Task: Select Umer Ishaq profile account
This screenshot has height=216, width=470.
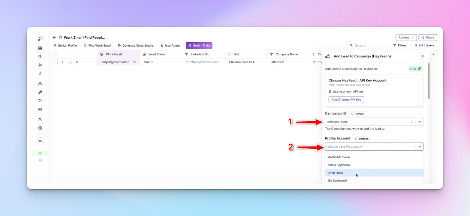Action: click(x=374, y=173)
